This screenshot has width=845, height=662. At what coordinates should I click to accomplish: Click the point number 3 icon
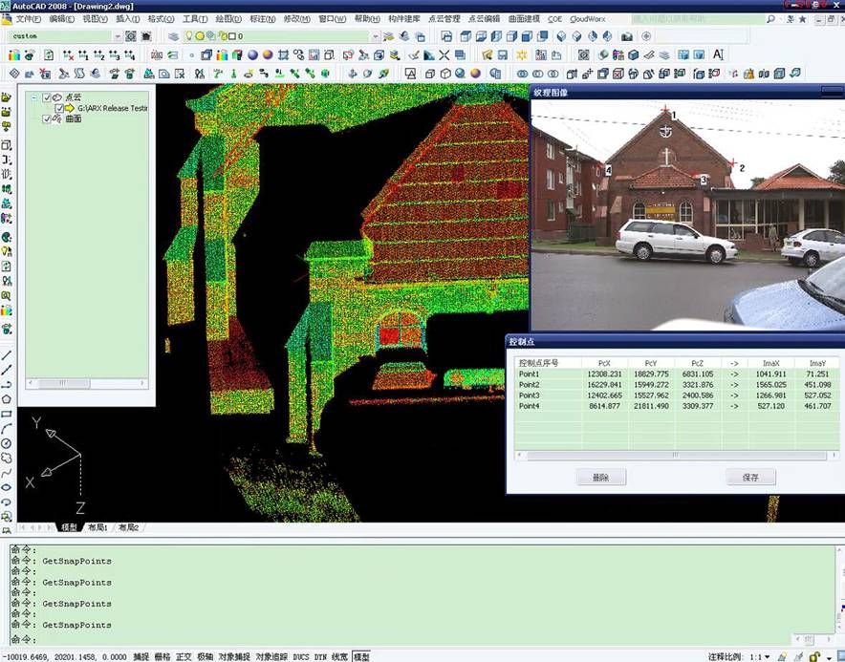pyautogui.click(x=115, y=55)
